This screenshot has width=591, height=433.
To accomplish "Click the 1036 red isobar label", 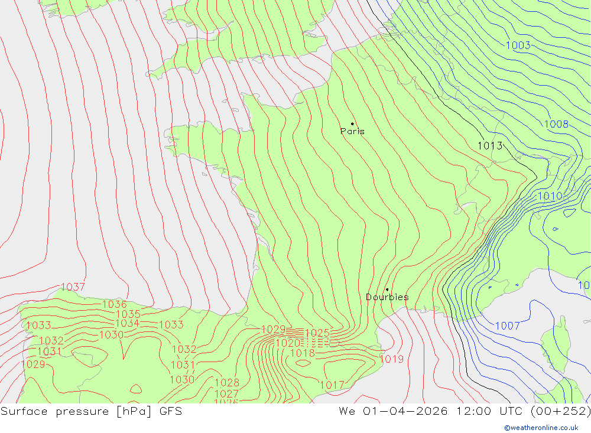I will point(114,304).
